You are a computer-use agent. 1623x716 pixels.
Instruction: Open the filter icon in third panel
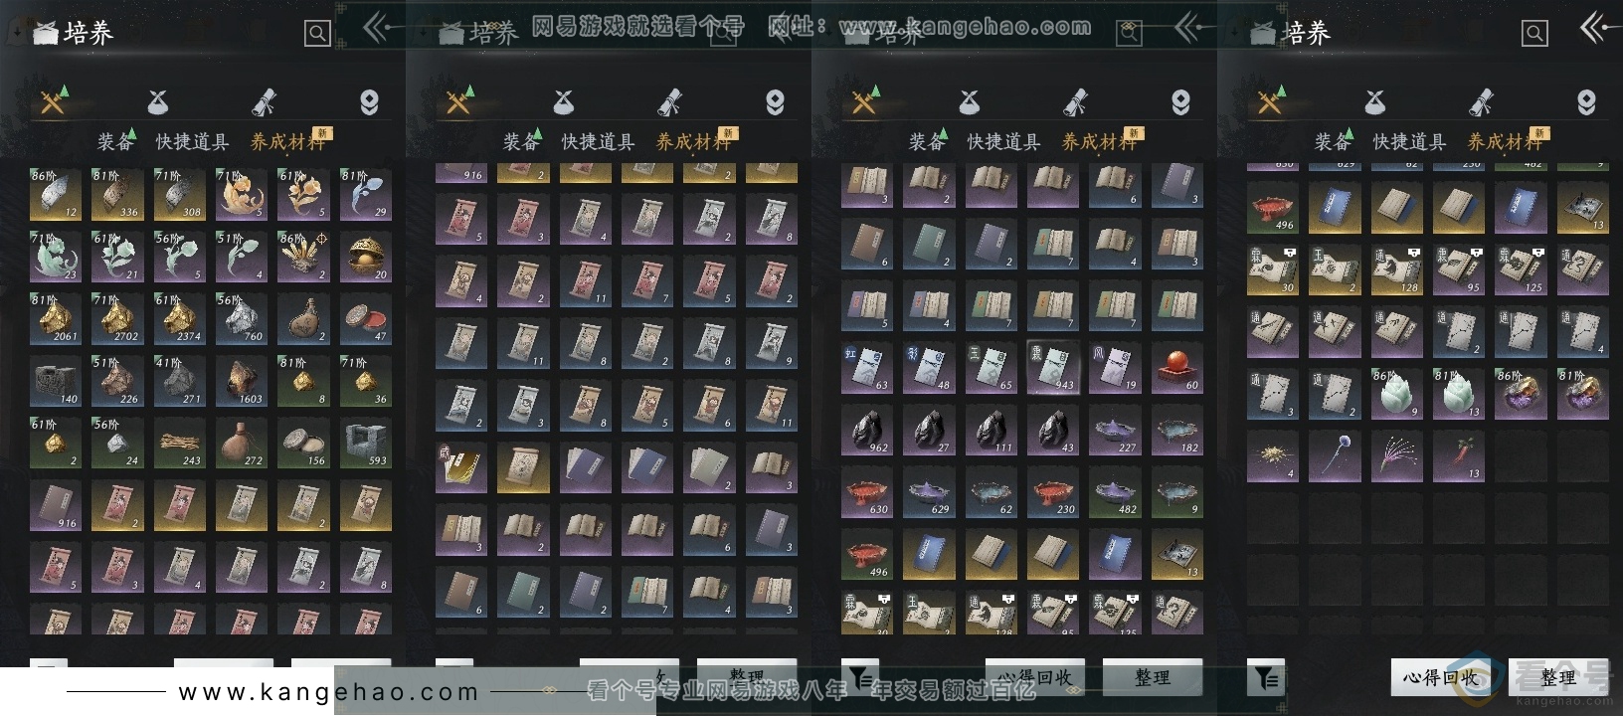point(859,677)
